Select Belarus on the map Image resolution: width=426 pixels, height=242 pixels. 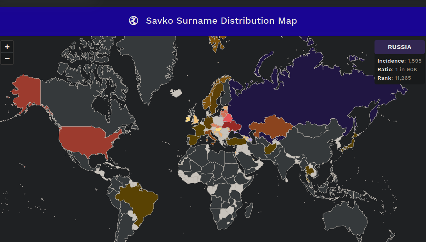pos(228,117)
